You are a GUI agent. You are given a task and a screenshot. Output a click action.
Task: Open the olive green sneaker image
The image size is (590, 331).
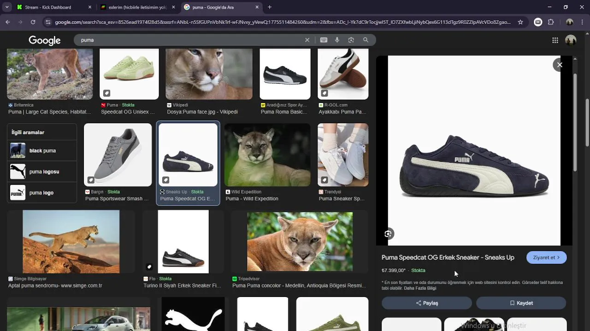(332, 314)
